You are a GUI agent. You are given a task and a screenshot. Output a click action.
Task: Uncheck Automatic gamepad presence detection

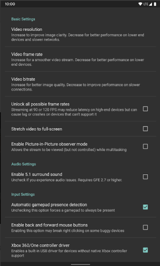pyautogui.click(x=145, y=207)
